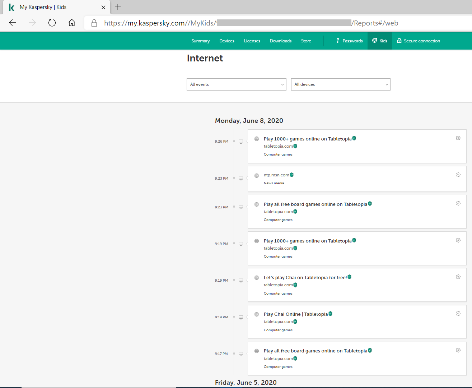Image resolution: width=472 pixels, height=388 pixels.
Task: Click the browser back arrow
Action: pos(13,23)
